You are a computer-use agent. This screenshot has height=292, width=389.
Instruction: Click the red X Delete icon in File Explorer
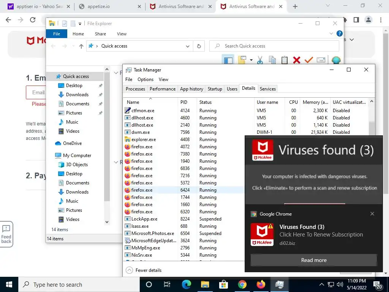pyautogui.click(x=296, y=60)
